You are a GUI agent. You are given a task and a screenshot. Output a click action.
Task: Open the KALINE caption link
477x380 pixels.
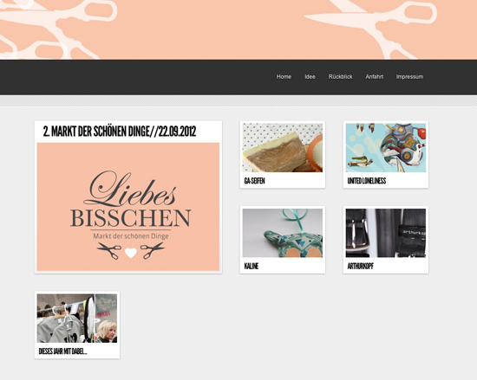pyautogui.click(x=252, y=267)
